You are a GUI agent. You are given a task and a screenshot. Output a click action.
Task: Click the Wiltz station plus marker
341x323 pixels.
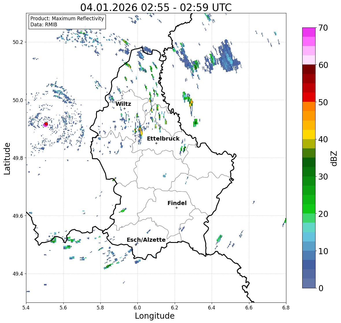pyautogui.click(x=124, y=108)
